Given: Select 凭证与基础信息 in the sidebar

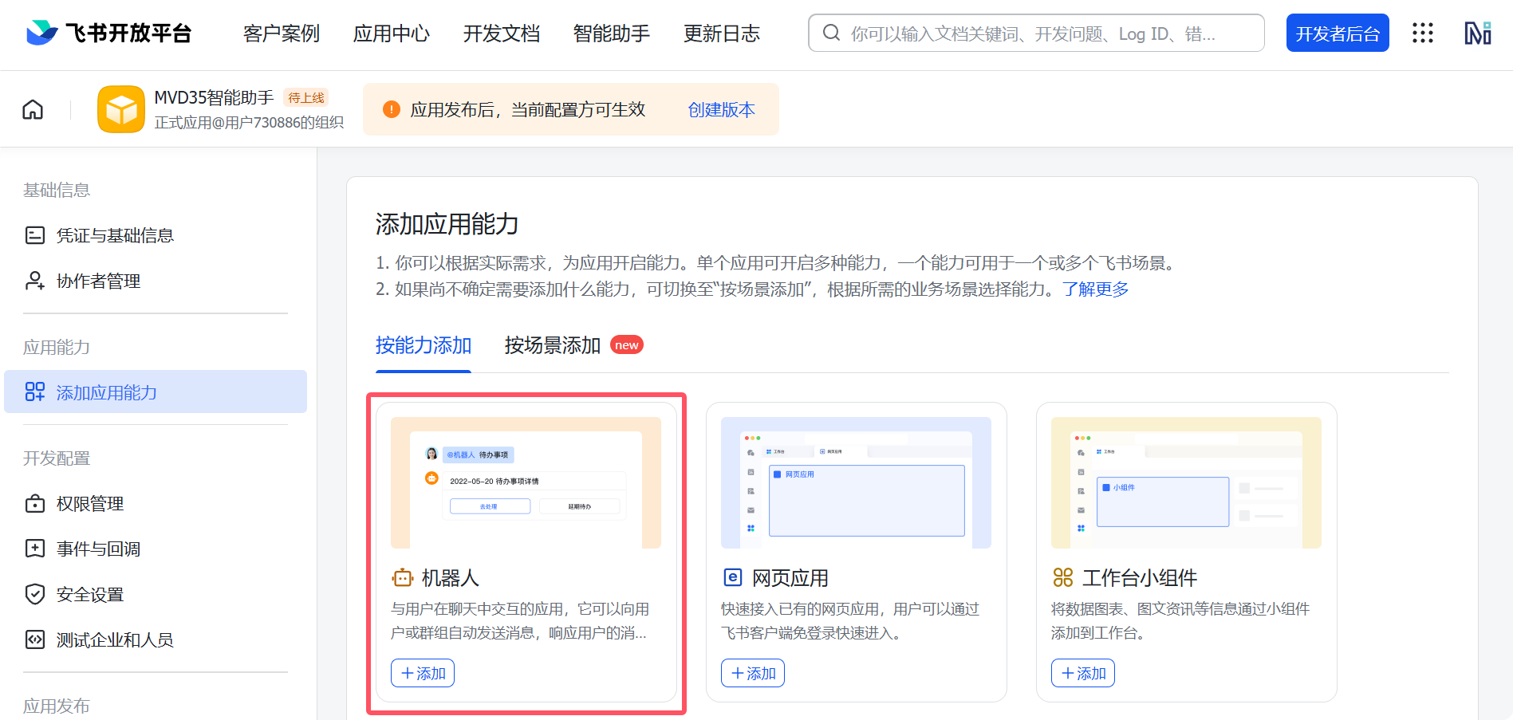Looking at the screenshot, I should click(x=156, y=235).
